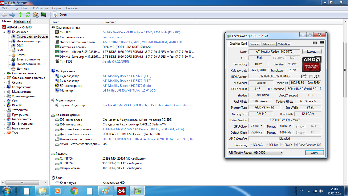Click the AMD Radeon Graphics logo
This screenshot has width=348, height=196.
coord(312,64)
